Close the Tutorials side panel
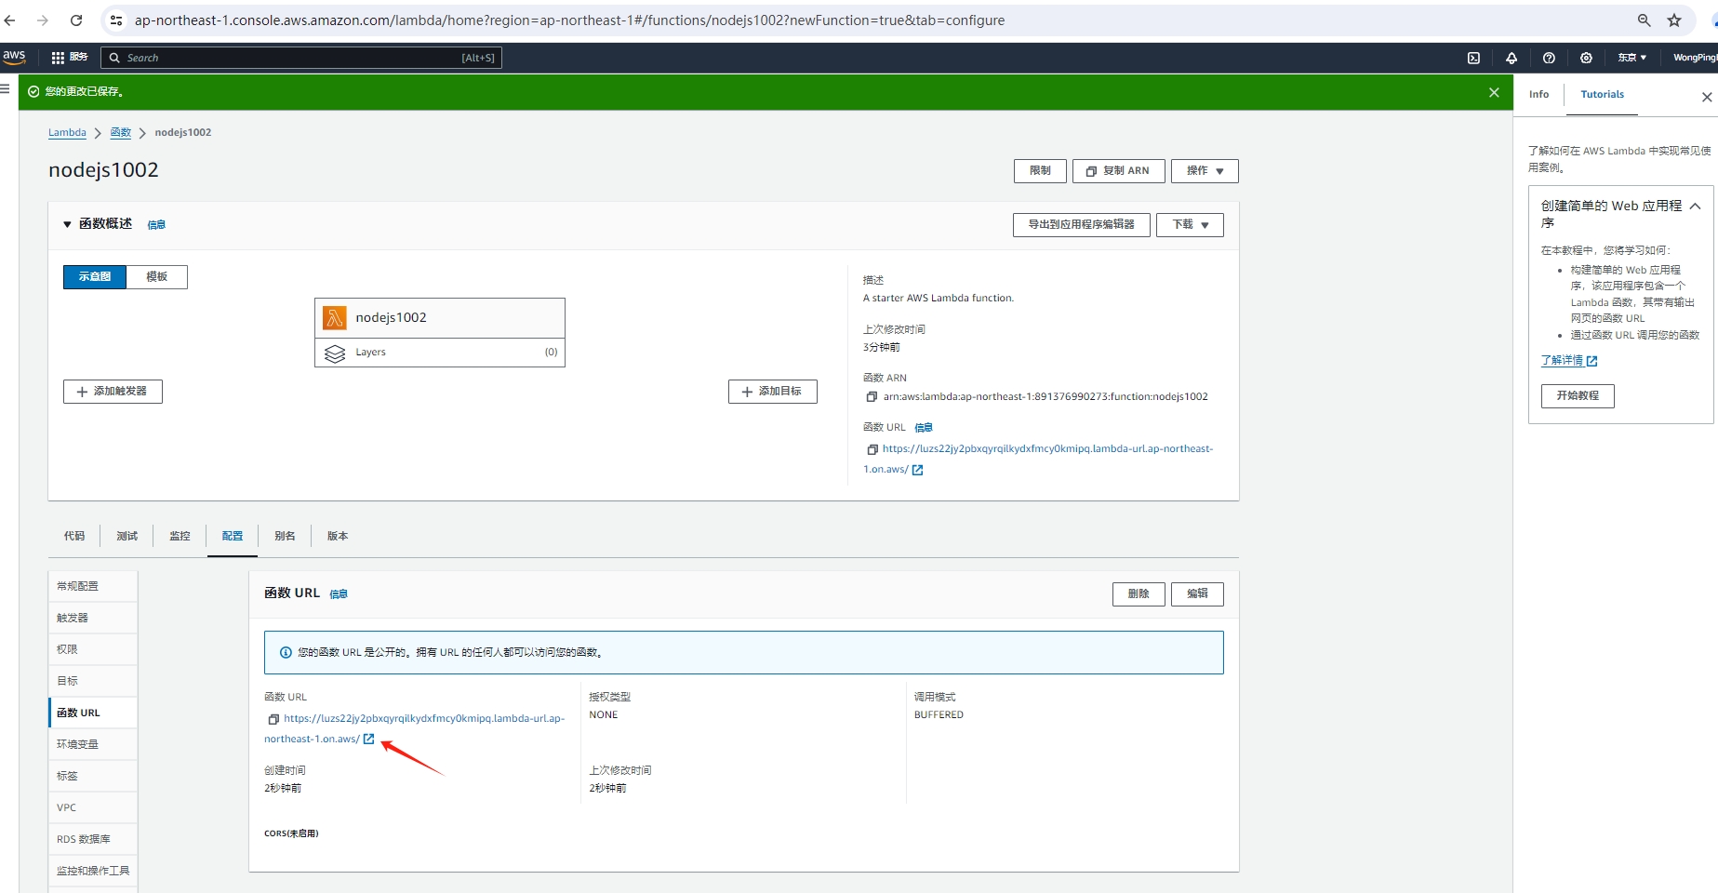 tap(1707, 97)
